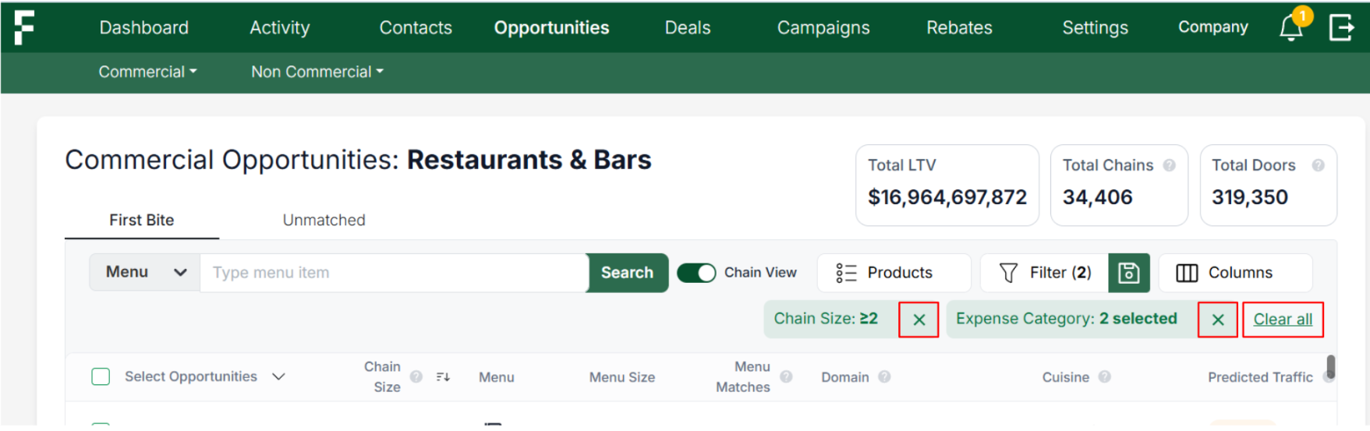Toggle the Chain View switch

pyautogui.click(x=696, y=273)
